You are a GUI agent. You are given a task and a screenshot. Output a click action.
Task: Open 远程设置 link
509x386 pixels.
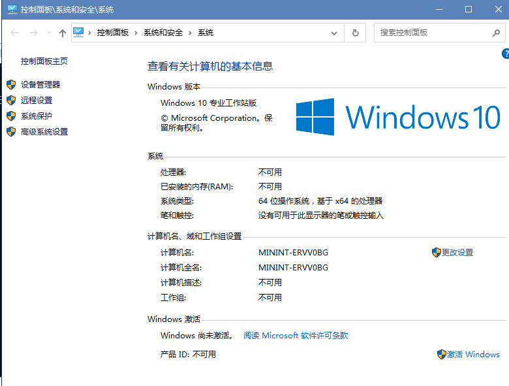[37, 100]
